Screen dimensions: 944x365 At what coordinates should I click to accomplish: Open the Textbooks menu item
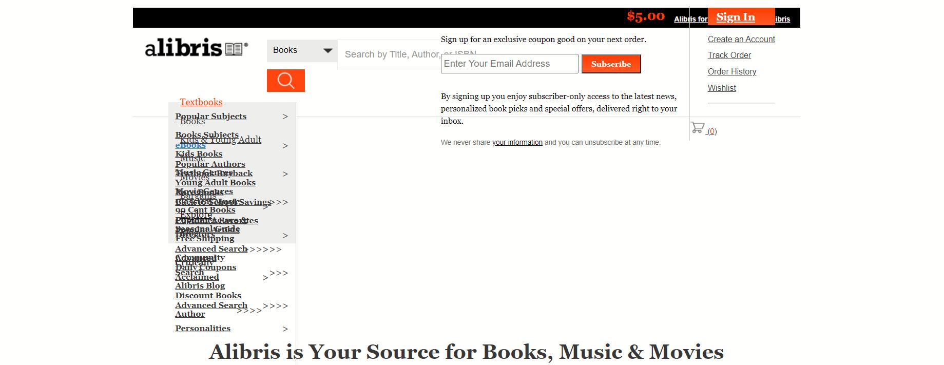pyautogui.click(x=201, y=102)
